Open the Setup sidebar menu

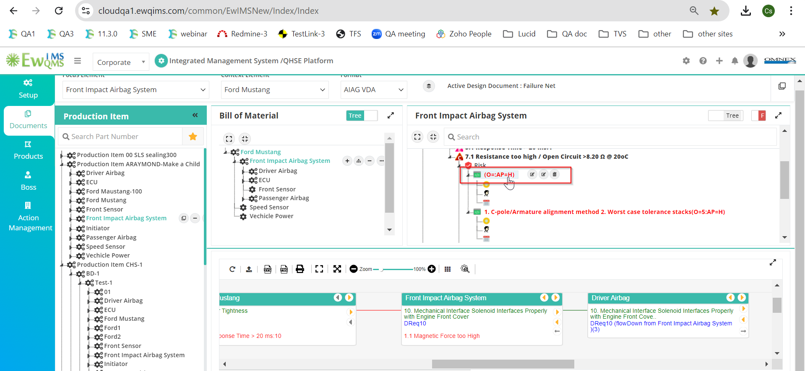[x=28, y=89]
